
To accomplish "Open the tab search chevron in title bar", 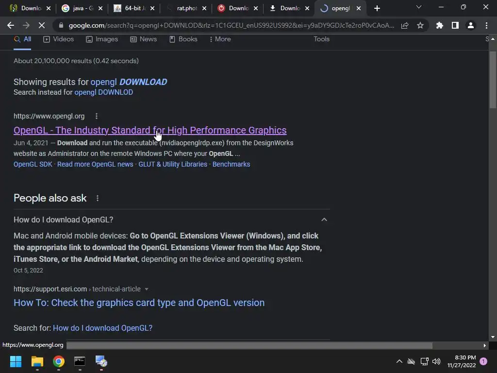I will point(419,7).
